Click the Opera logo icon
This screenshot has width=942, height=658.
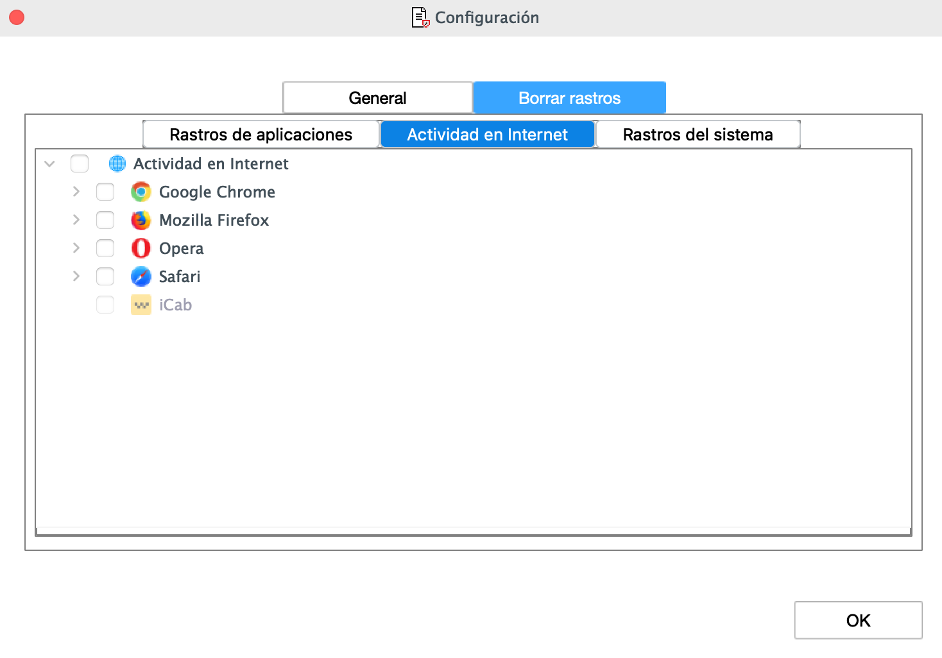(x=141, y=248)
